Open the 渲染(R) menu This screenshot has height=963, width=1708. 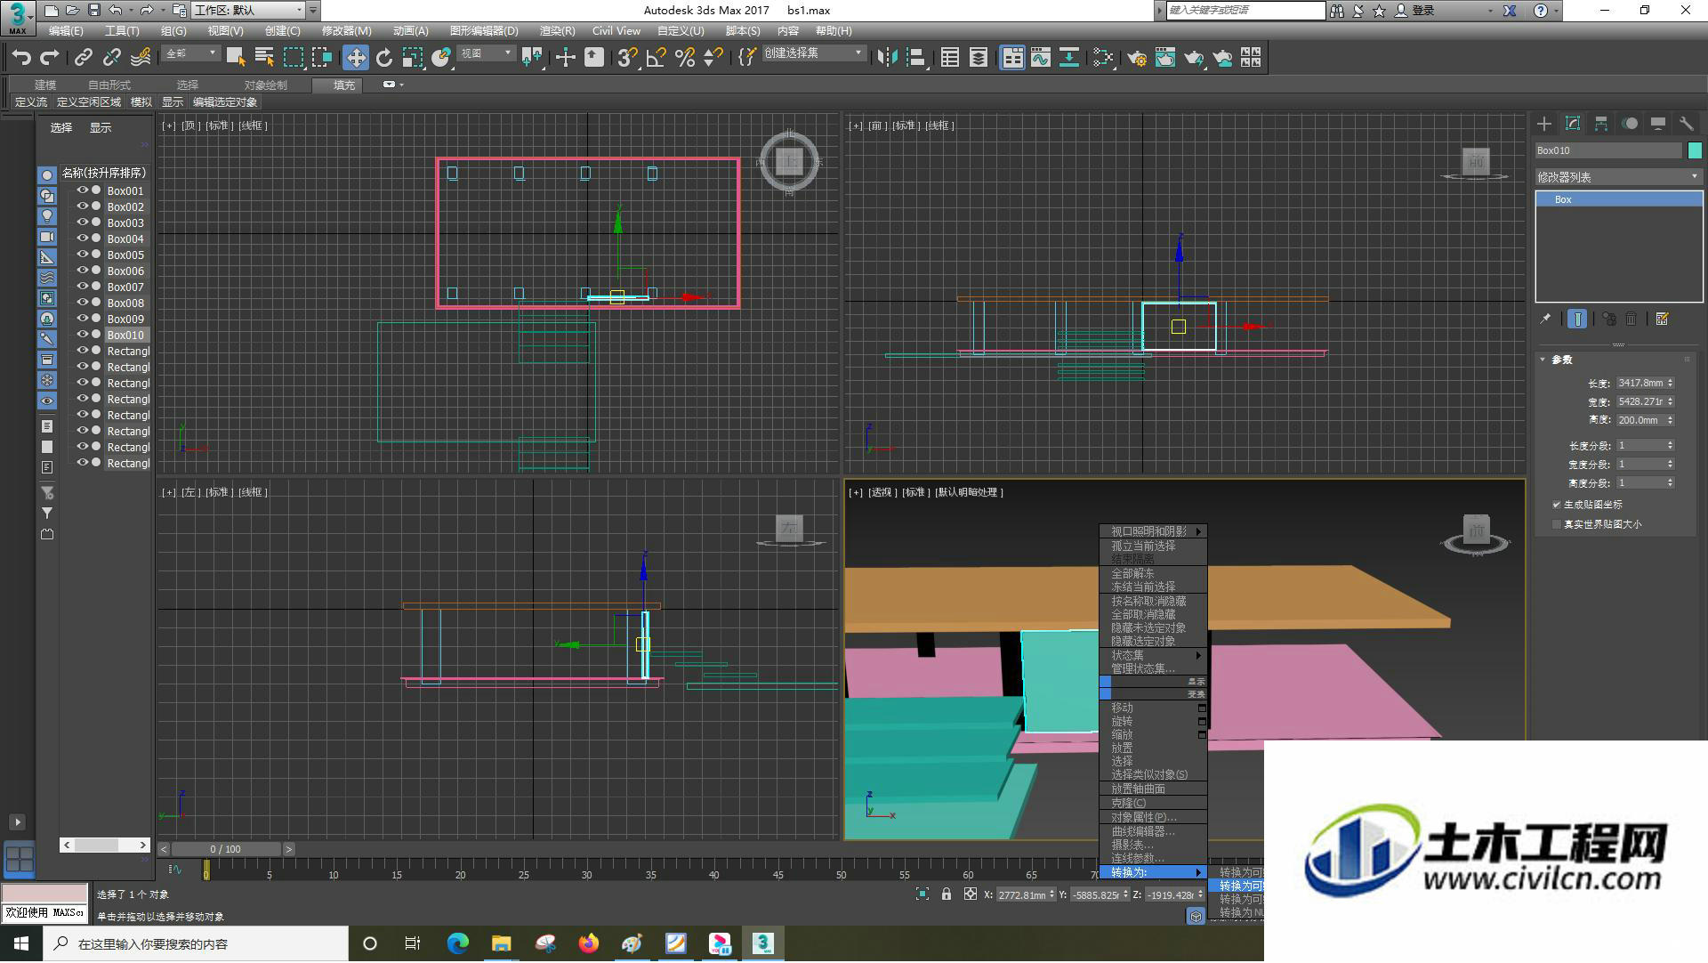(557, 30)
